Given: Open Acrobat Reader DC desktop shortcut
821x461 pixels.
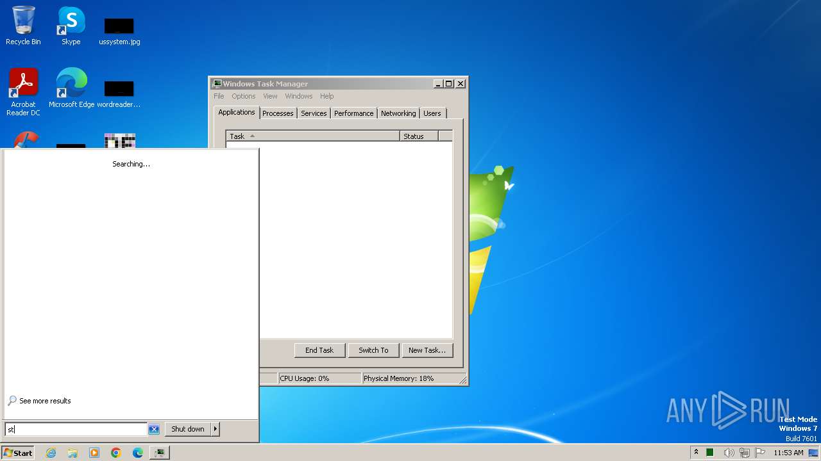Looking at the screenshot, I should 23,92.
